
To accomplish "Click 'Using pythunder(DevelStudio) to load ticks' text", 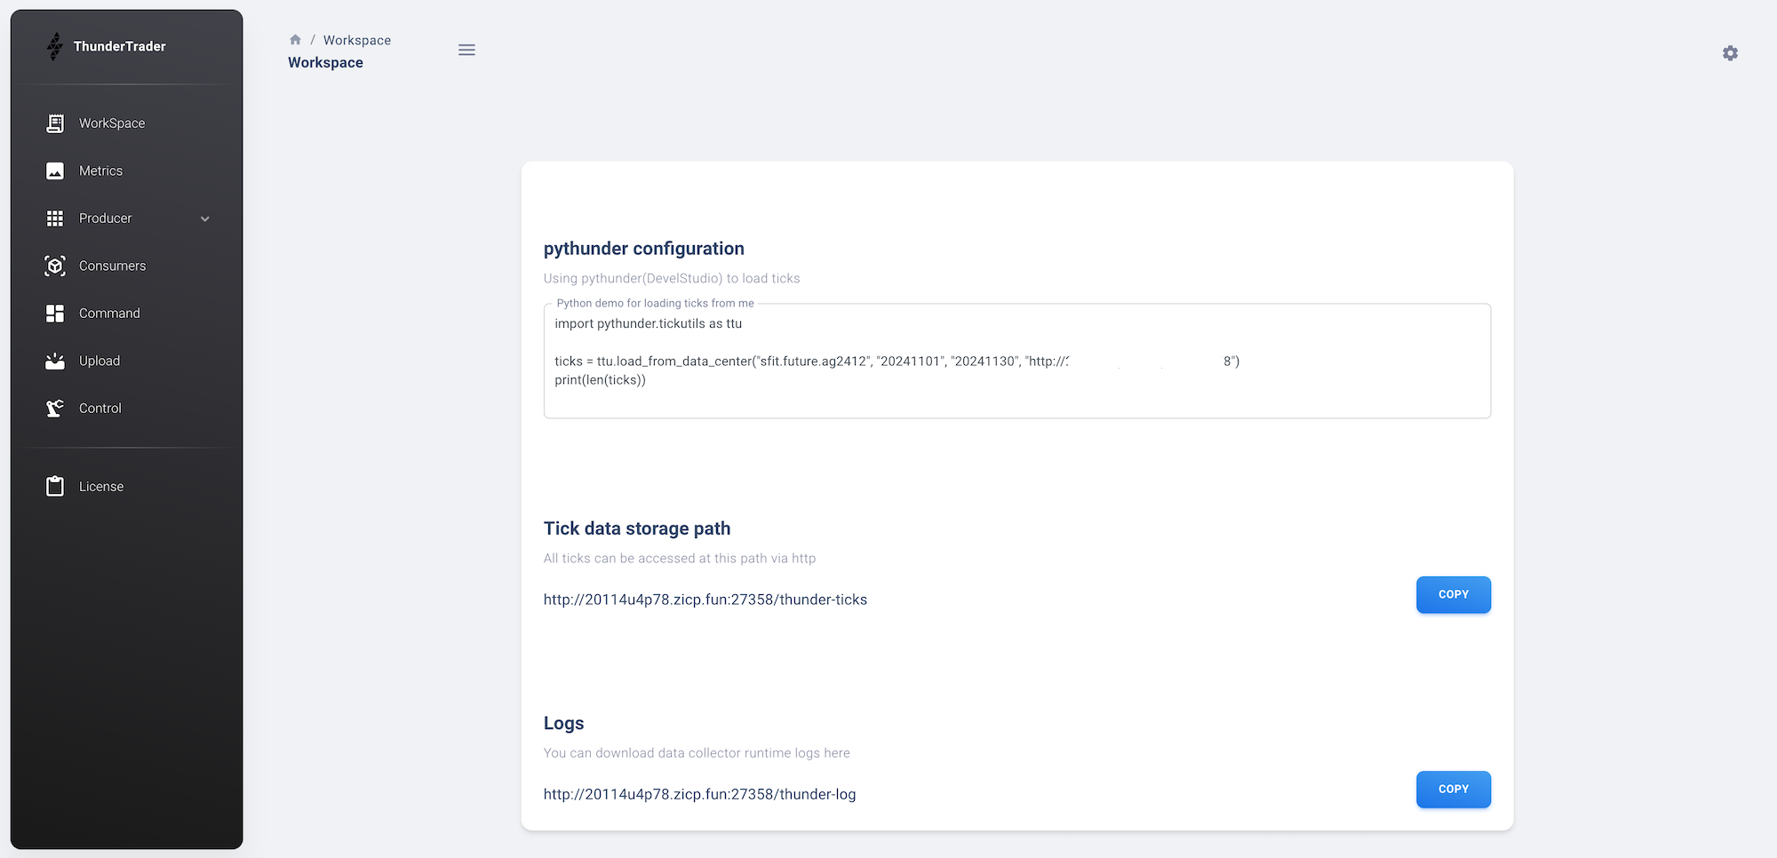I will [672, 278].
